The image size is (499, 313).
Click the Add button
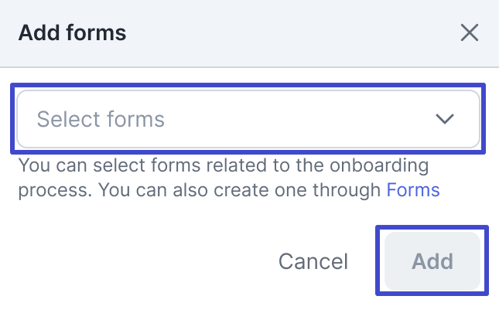[x=432, y=261]
